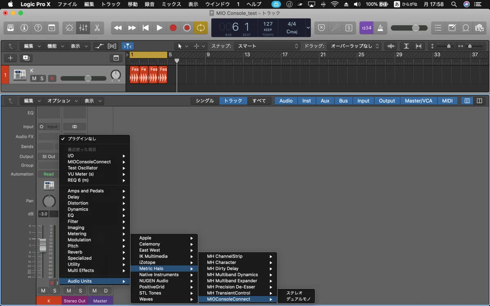
Task: Click the Record button
Action: tap(173, 28)
